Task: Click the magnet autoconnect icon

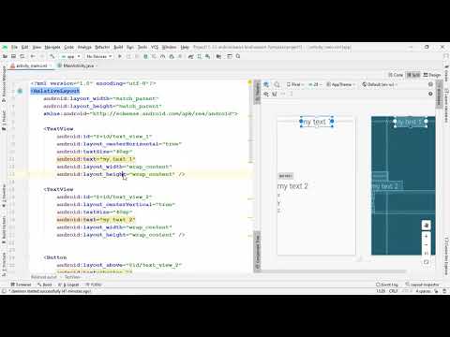Action: click(x=275, y=94)
